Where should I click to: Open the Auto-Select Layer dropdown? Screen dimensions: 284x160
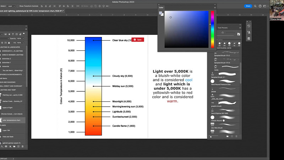(x=11, y=6)
